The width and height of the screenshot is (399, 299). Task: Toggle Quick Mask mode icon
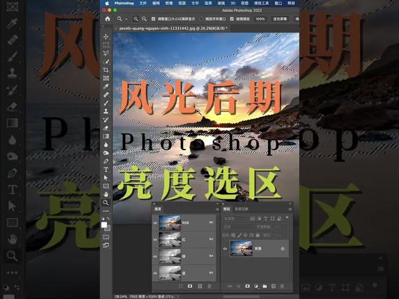pyautogui.click(x=106, y=237)
